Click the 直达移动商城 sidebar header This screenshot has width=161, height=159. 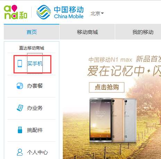click(x=32, y=48)
